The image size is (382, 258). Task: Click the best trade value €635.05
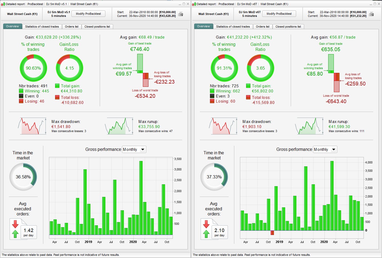coord(331,50)
